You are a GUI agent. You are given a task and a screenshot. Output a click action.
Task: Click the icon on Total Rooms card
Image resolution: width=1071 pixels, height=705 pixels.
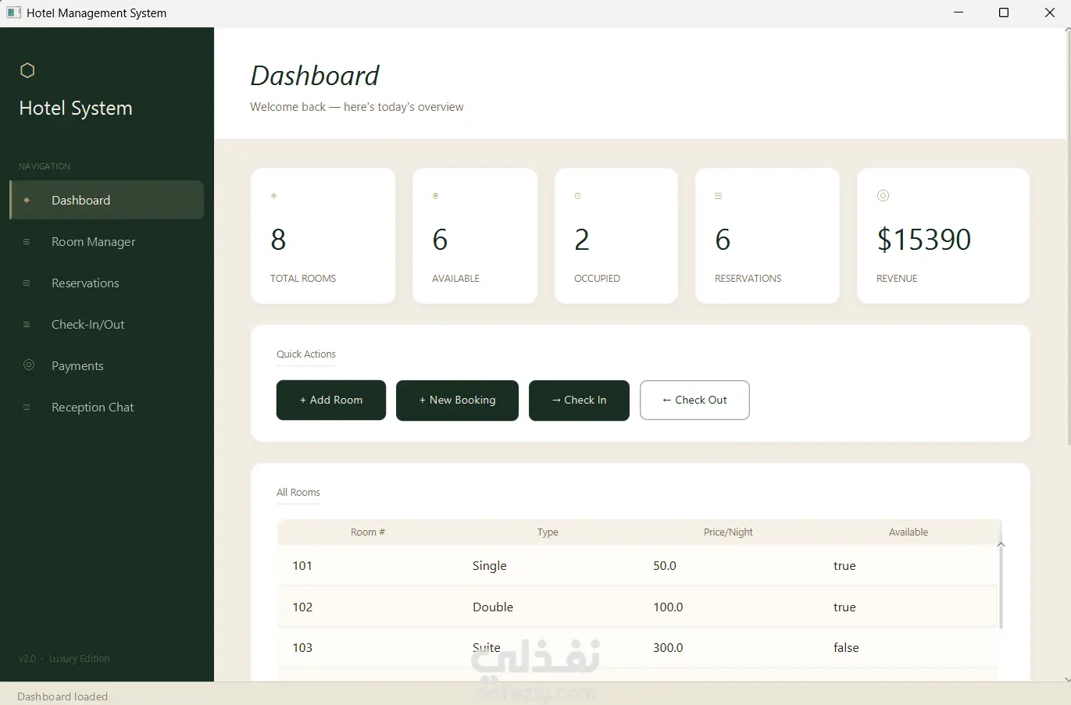273,195
